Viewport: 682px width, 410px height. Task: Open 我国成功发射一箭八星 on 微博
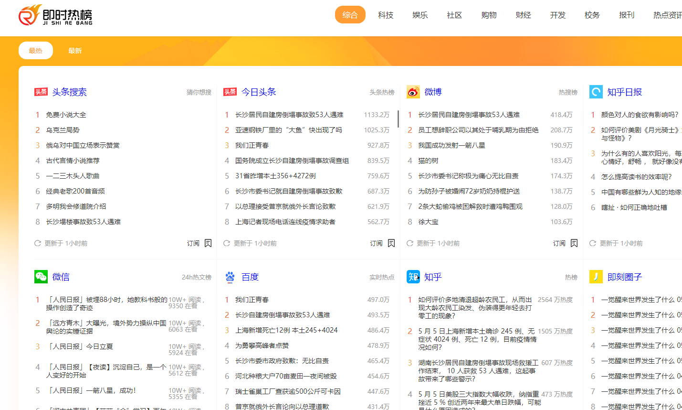click(x=451, y=145)
